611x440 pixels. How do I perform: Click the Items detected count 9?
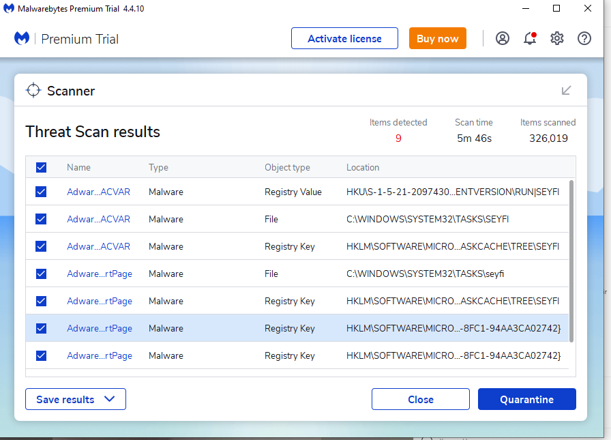point(398,138)
